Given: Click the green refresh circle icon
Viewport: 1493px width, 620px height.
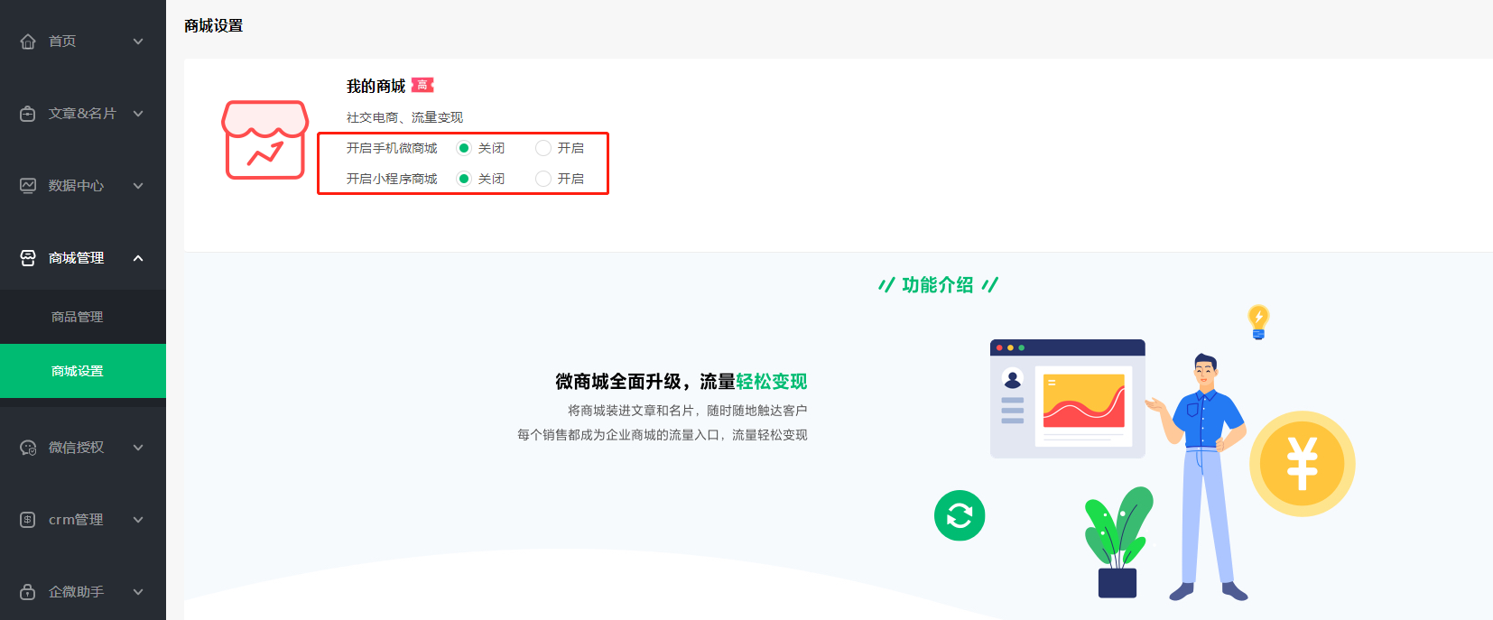Looking at the screenshot, I should pyautogui.click(x=960, y=515).
